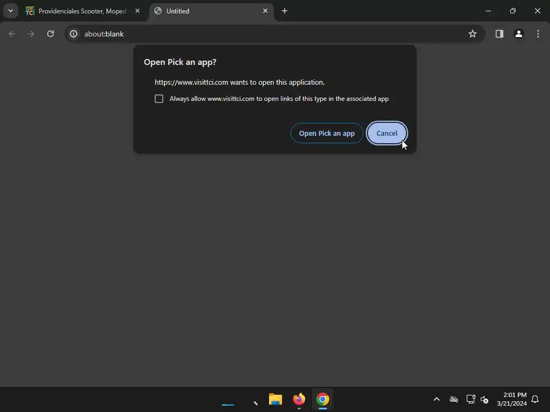
Task: Close the Untitled tab
Action: 265,11
